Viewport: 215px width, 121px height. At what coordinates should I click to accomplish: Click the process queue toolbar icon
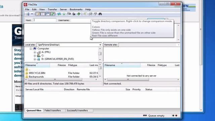click(x=64, y=14)
